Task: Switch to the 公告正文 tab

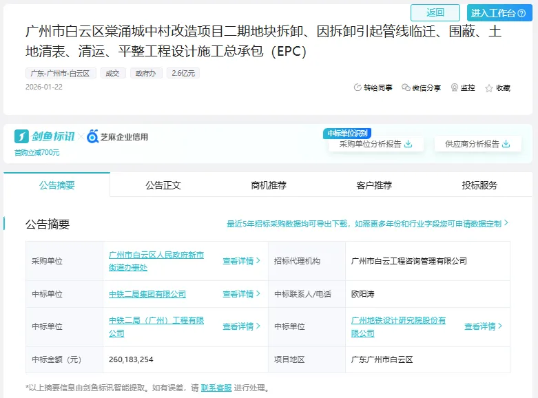Action: [163, 185]
